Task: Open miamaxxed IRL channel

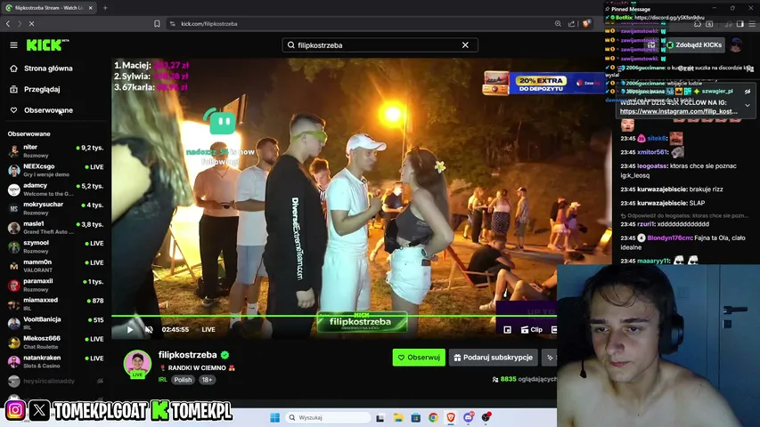Action: (x=55, y=303)
